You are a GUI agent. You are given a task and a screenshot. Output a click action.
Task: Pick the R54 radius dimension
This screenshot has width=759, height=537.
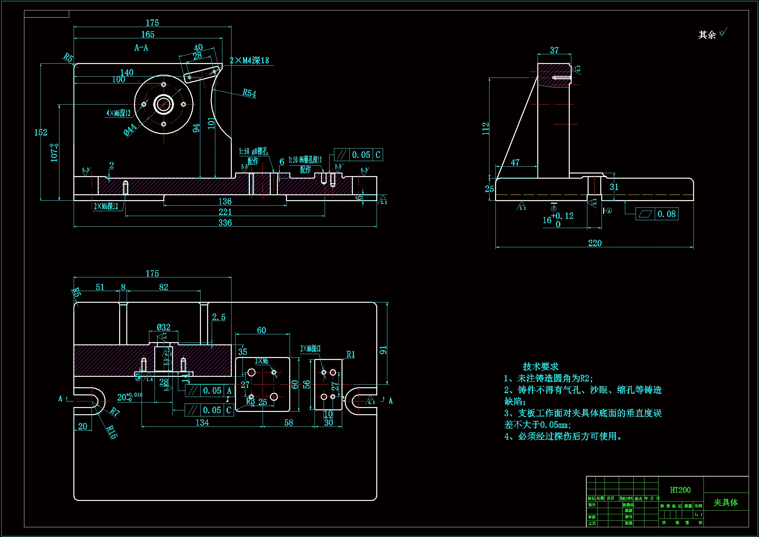tap(249, 93)
